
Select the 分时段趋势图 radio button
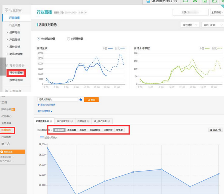(x=38, y=39)
